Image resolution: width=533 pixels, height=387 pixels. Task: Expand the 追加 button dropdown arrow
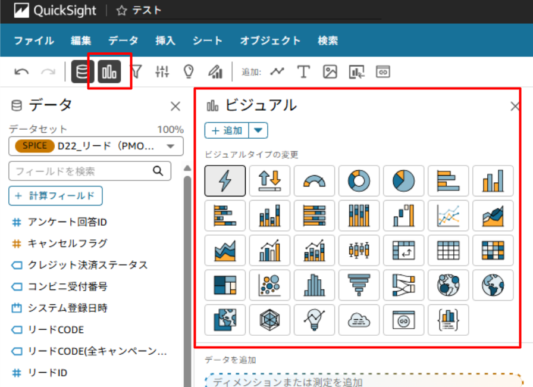coord(258,130)
